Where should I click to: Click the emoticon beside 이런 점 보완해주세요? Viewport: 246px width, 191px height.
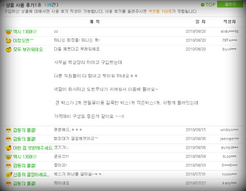[x=8, y=148]
